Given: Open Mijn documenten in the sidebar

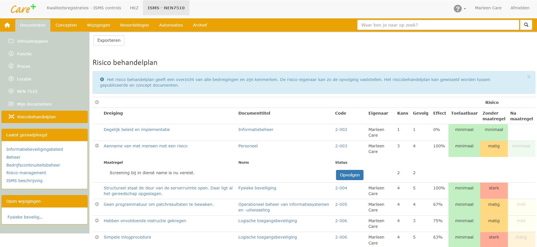Looking at the screenshot, I should coord(30,104).
